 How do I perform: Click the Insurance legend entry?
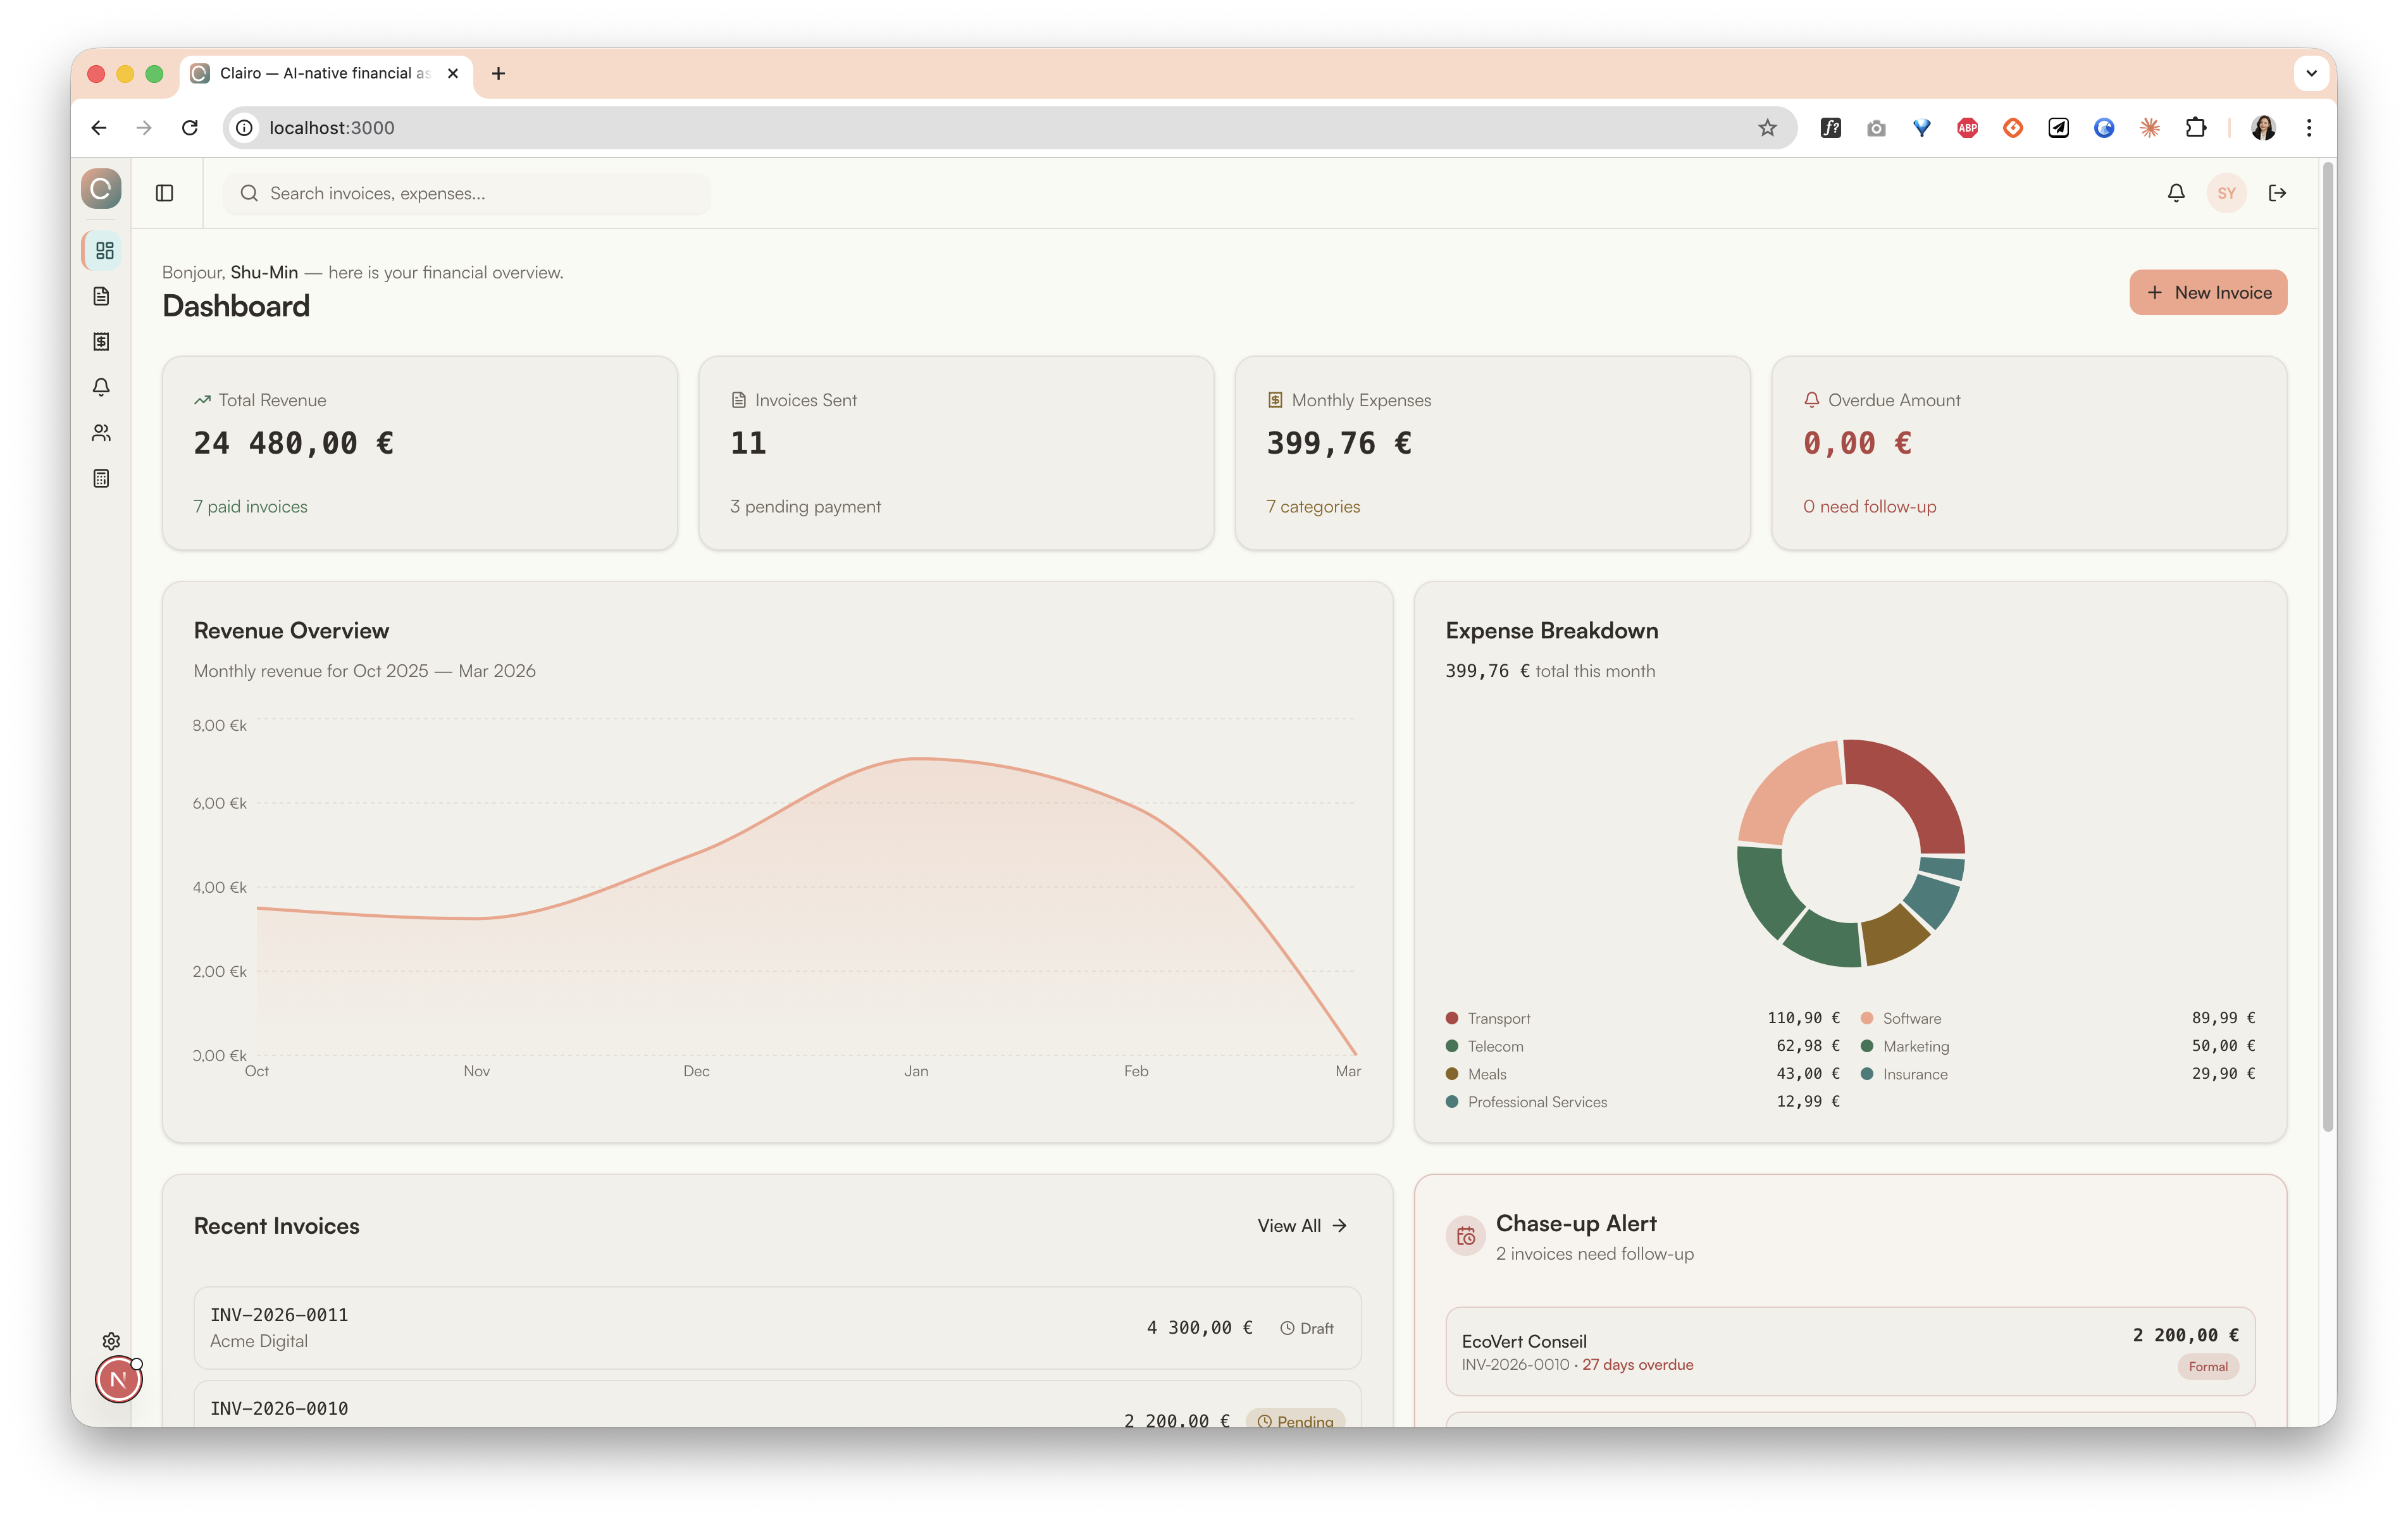(x=2058, y=1074)
